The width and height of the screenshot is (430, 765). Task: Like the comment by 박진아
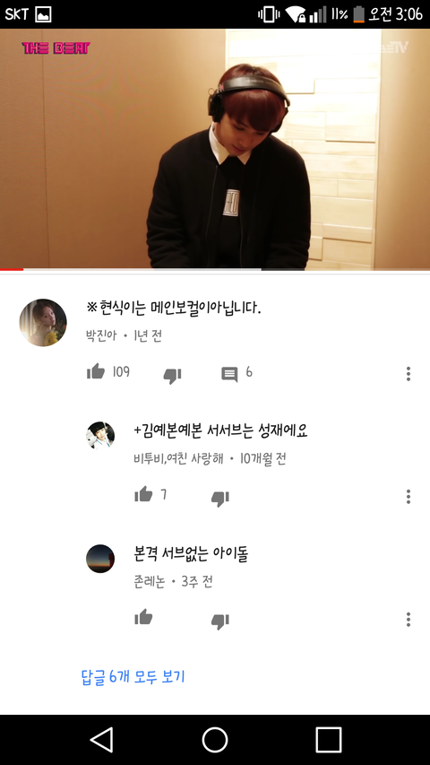point(96,372)
